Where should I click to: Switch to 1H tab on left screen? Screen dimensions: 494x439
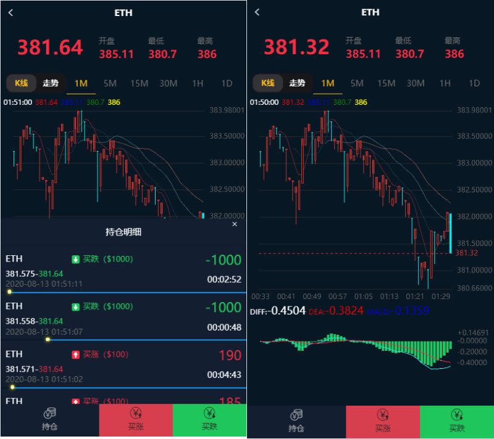click(x=198, y=83)
